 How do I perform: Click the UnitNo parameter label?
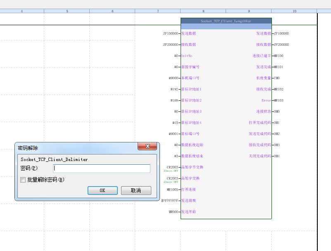pyautogui.click(x=187, y=56)
